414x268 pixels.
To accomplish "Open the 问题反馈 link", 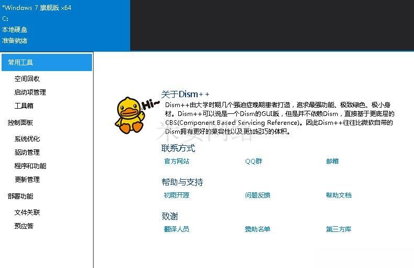I will click(258, 195).
